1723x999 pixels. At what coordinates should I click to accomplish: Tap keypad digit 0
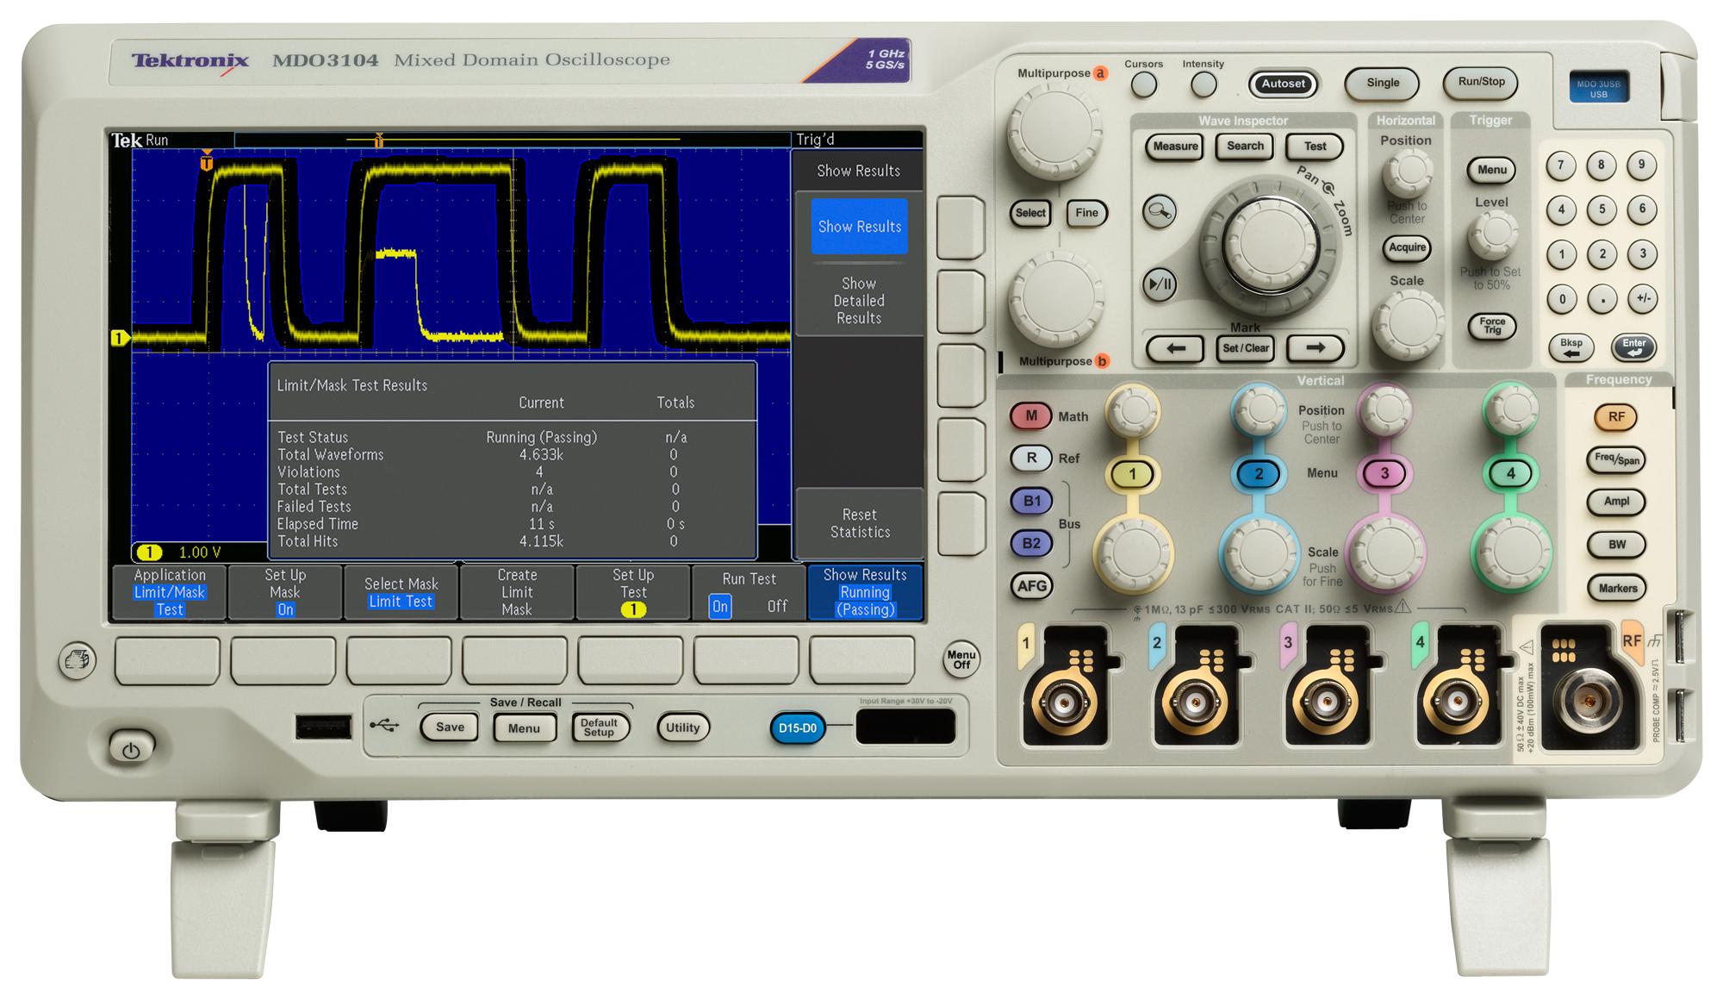pos(1562,300)
